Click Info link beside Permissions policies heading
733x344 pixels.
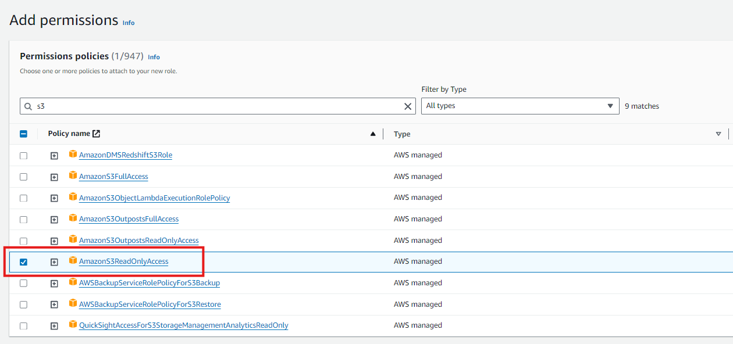click(x=154, y=57)
